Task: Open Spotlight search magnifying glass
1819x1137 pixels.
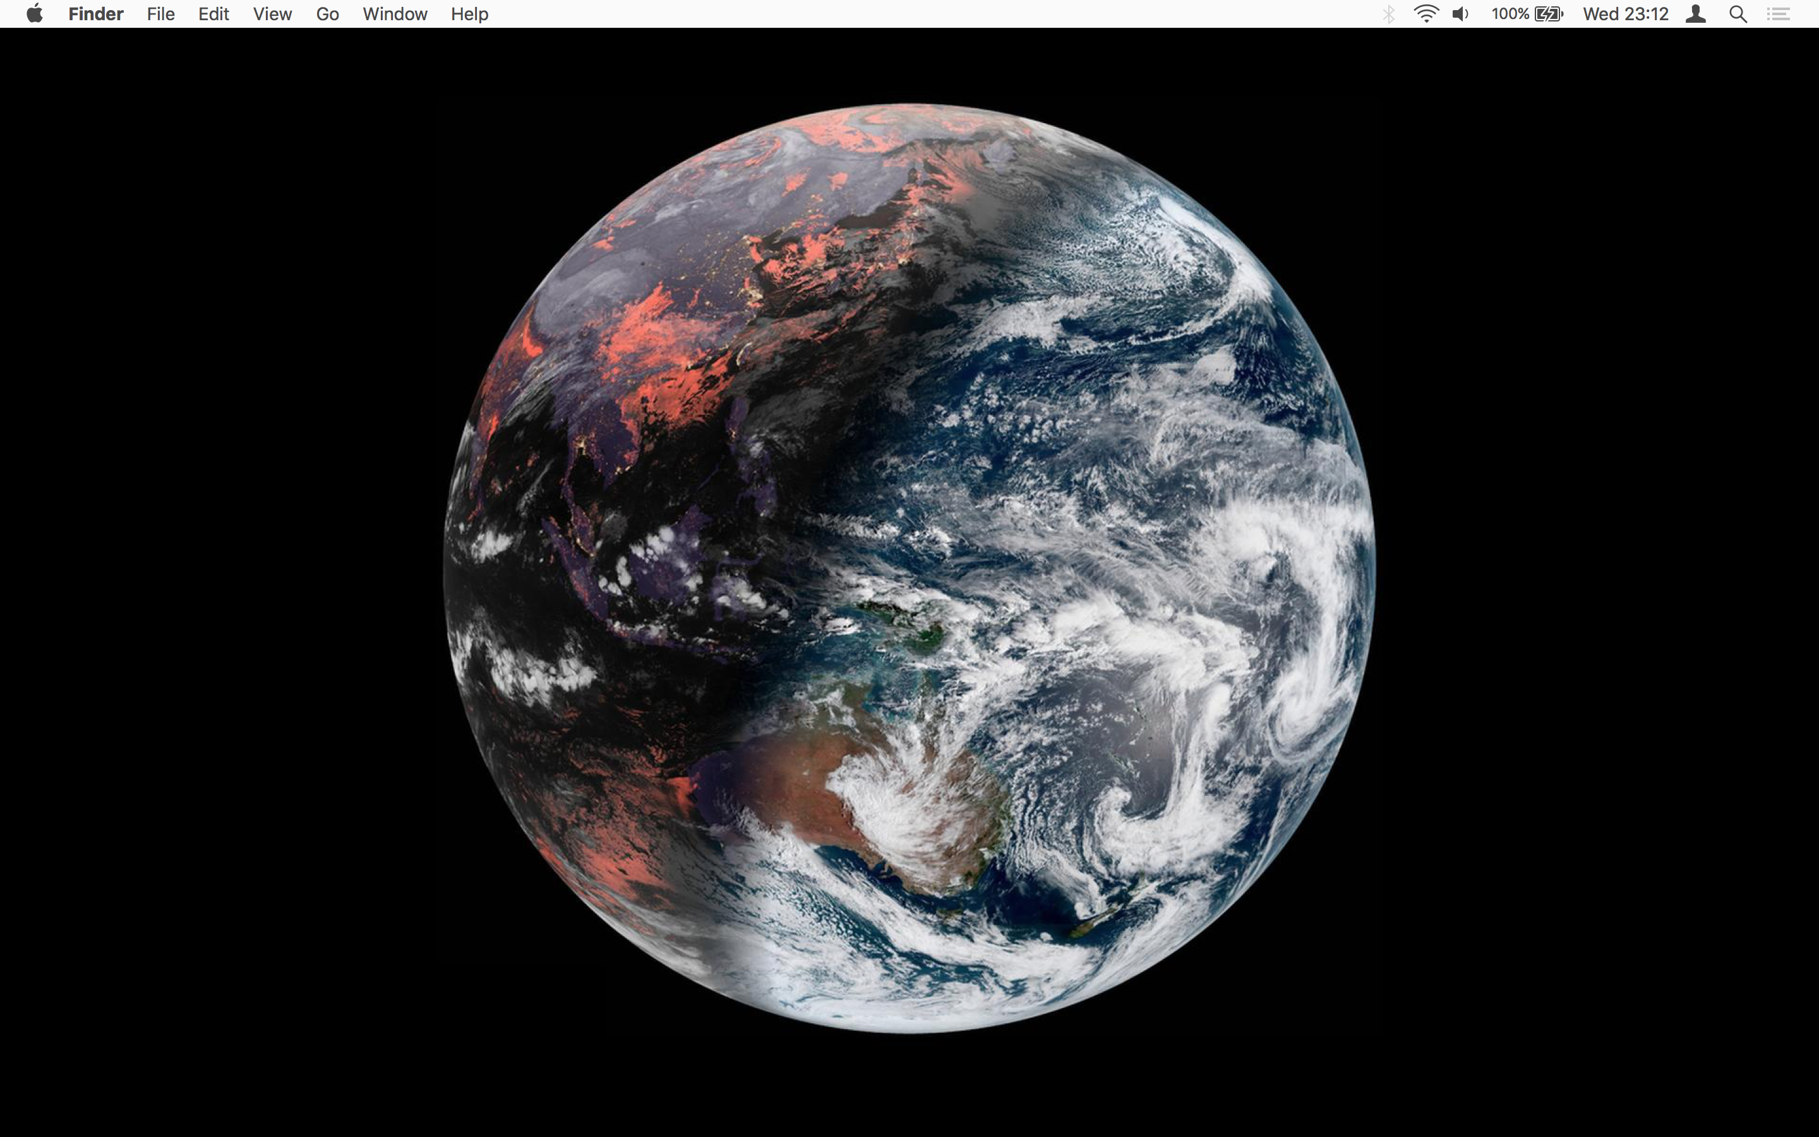Action: point(1737,13)
